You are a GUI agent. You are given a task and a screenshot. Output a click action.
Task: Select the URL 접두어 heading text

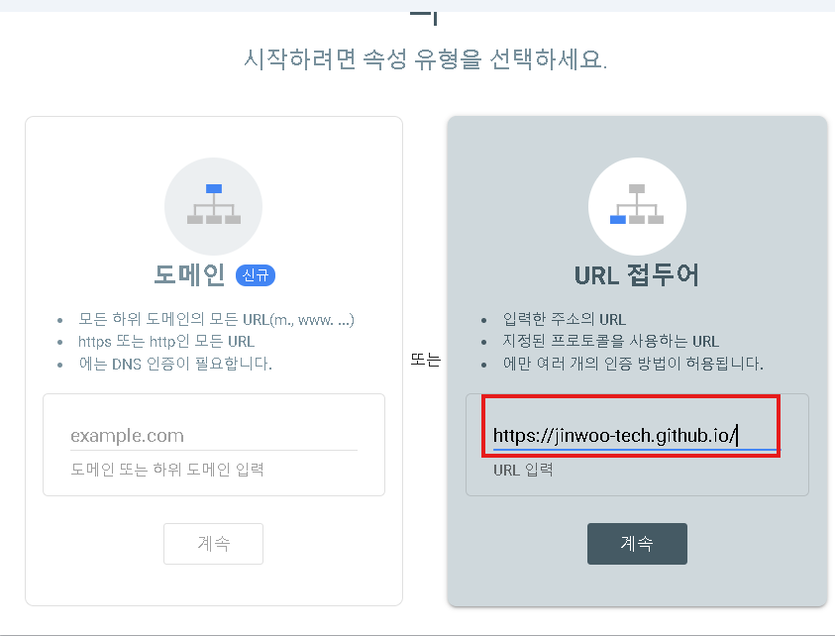636,274
